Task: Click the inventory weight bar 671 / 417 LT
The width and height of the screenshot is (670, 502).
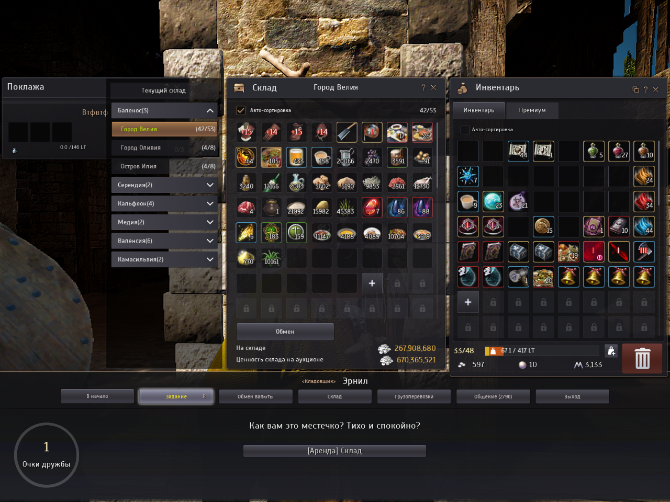Action: [542, 351]
